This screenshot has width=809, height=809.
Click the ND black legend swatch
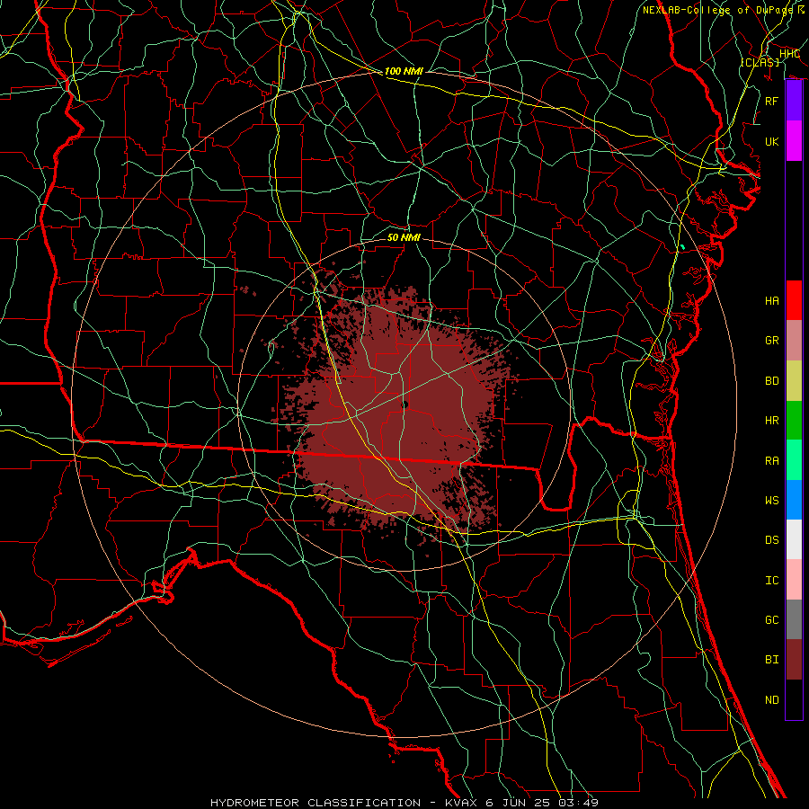point(794,699)
